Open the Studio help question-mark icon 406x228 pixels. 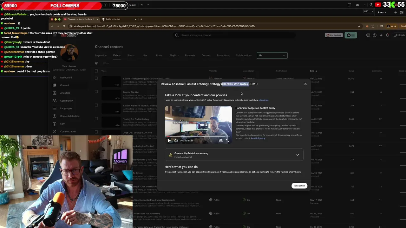click(x=375, y=35)
